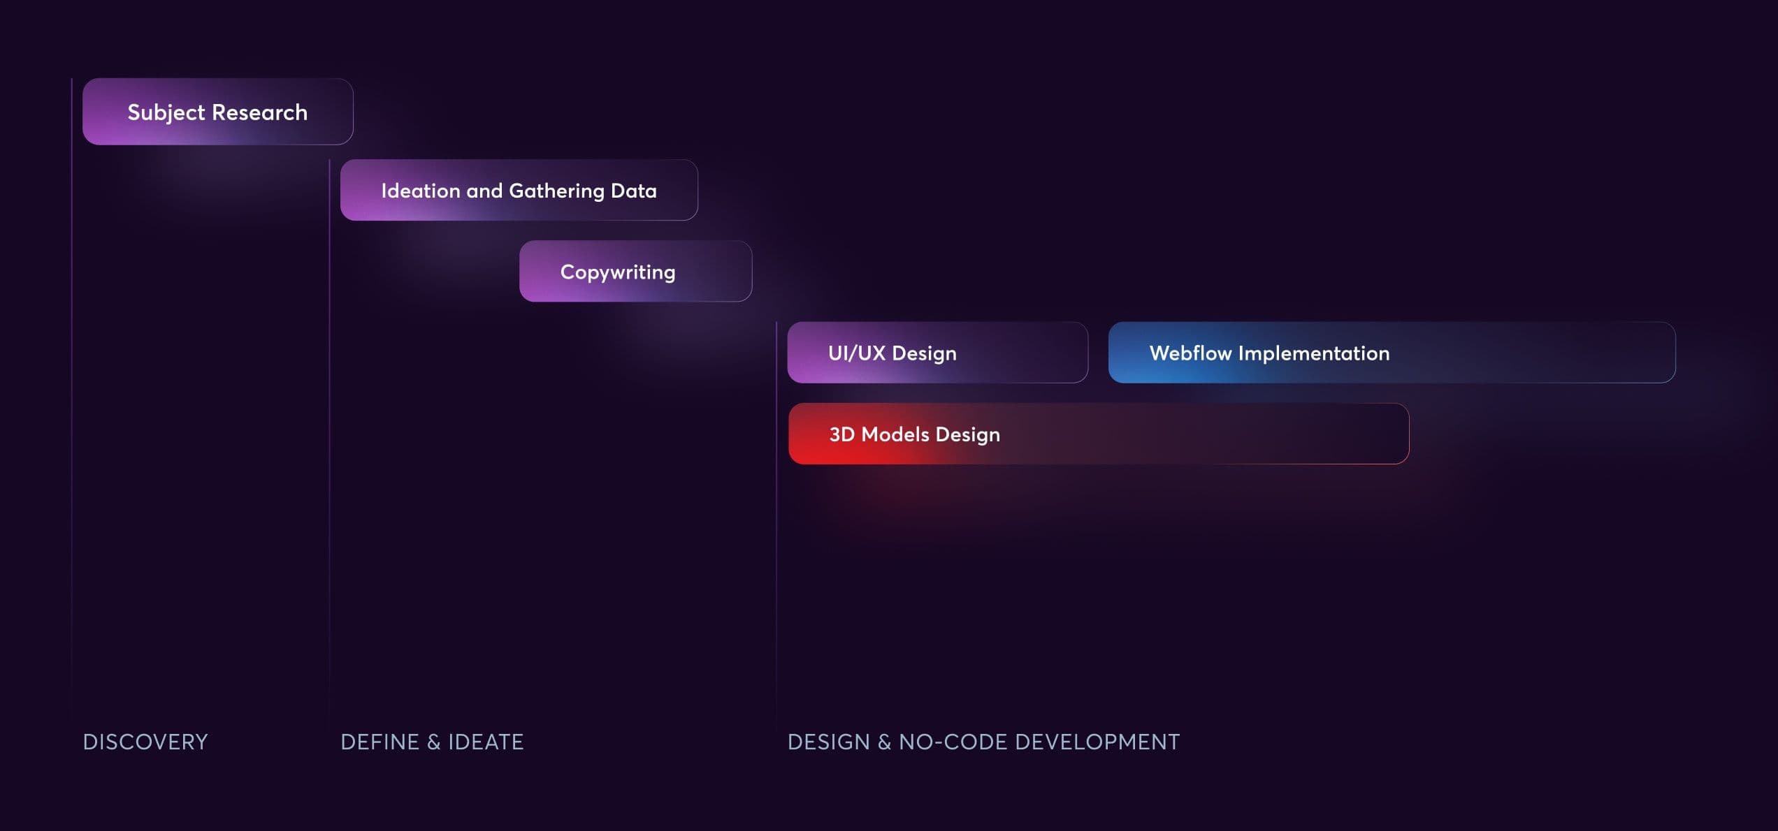Open the DESIGN & NO-CODE DEVELOPMENT phase label
The image size is (1778, 831).
tap(983, 742)
